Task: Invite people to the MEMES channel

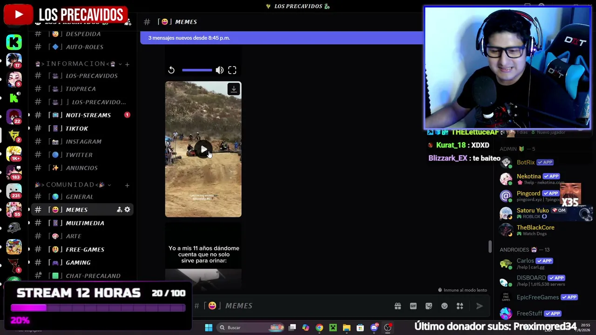Action: [x=119, y=210]
